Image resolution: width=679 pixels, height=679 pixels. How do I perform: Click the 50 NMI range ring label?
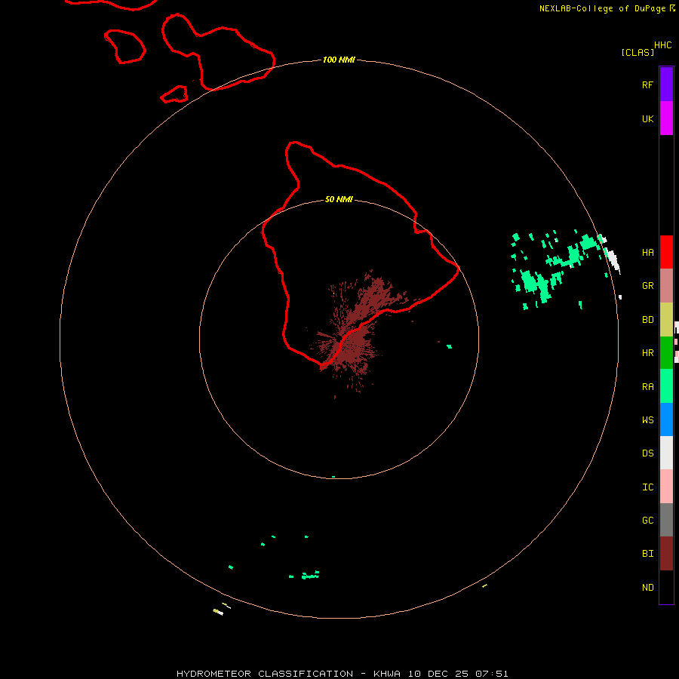[x=339, y=199]
